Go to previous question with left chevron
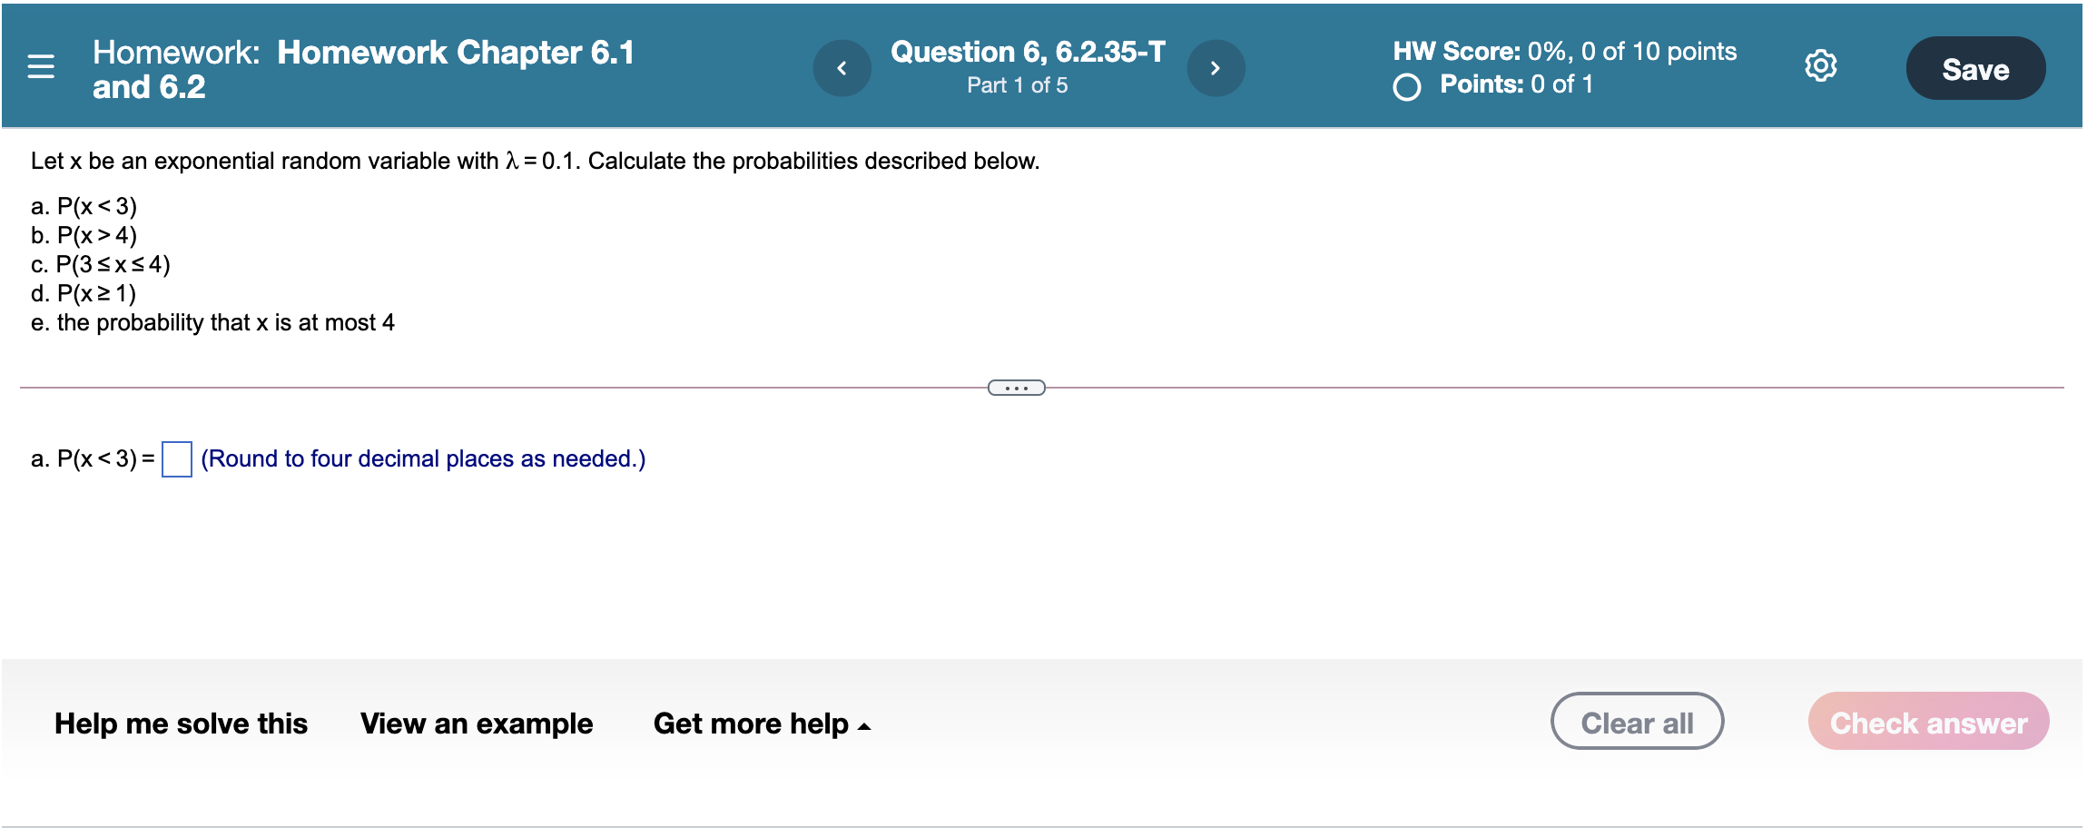 [x=842, y=66]
